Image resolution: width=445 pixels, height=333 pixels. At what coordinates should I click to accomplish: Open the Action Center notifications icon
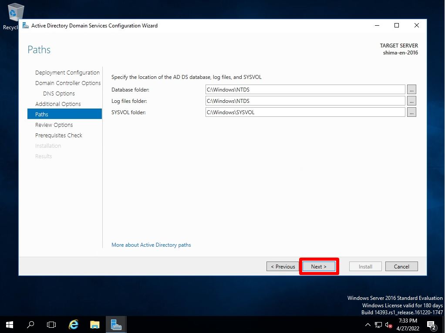[432, 325]
